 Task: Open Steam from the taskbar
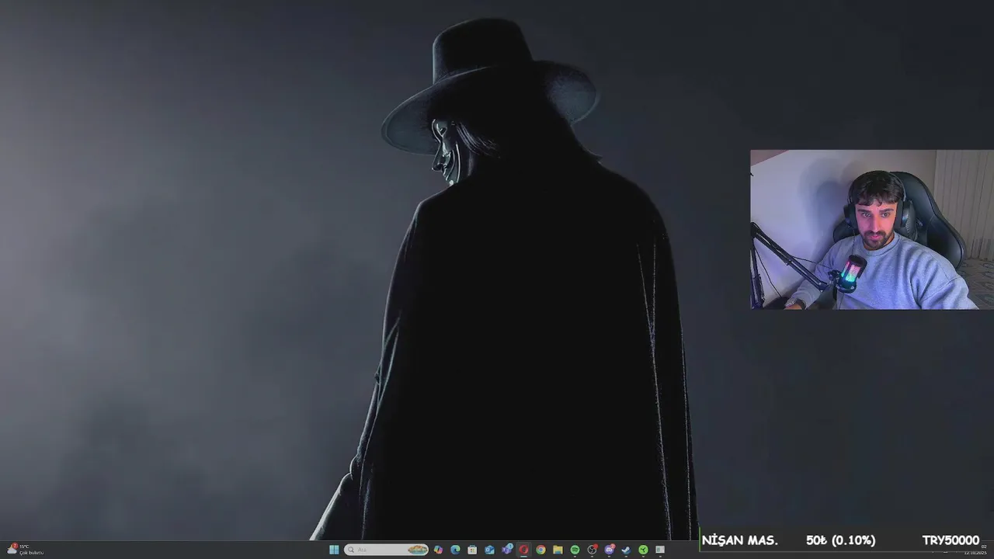[x=626, y=550]
